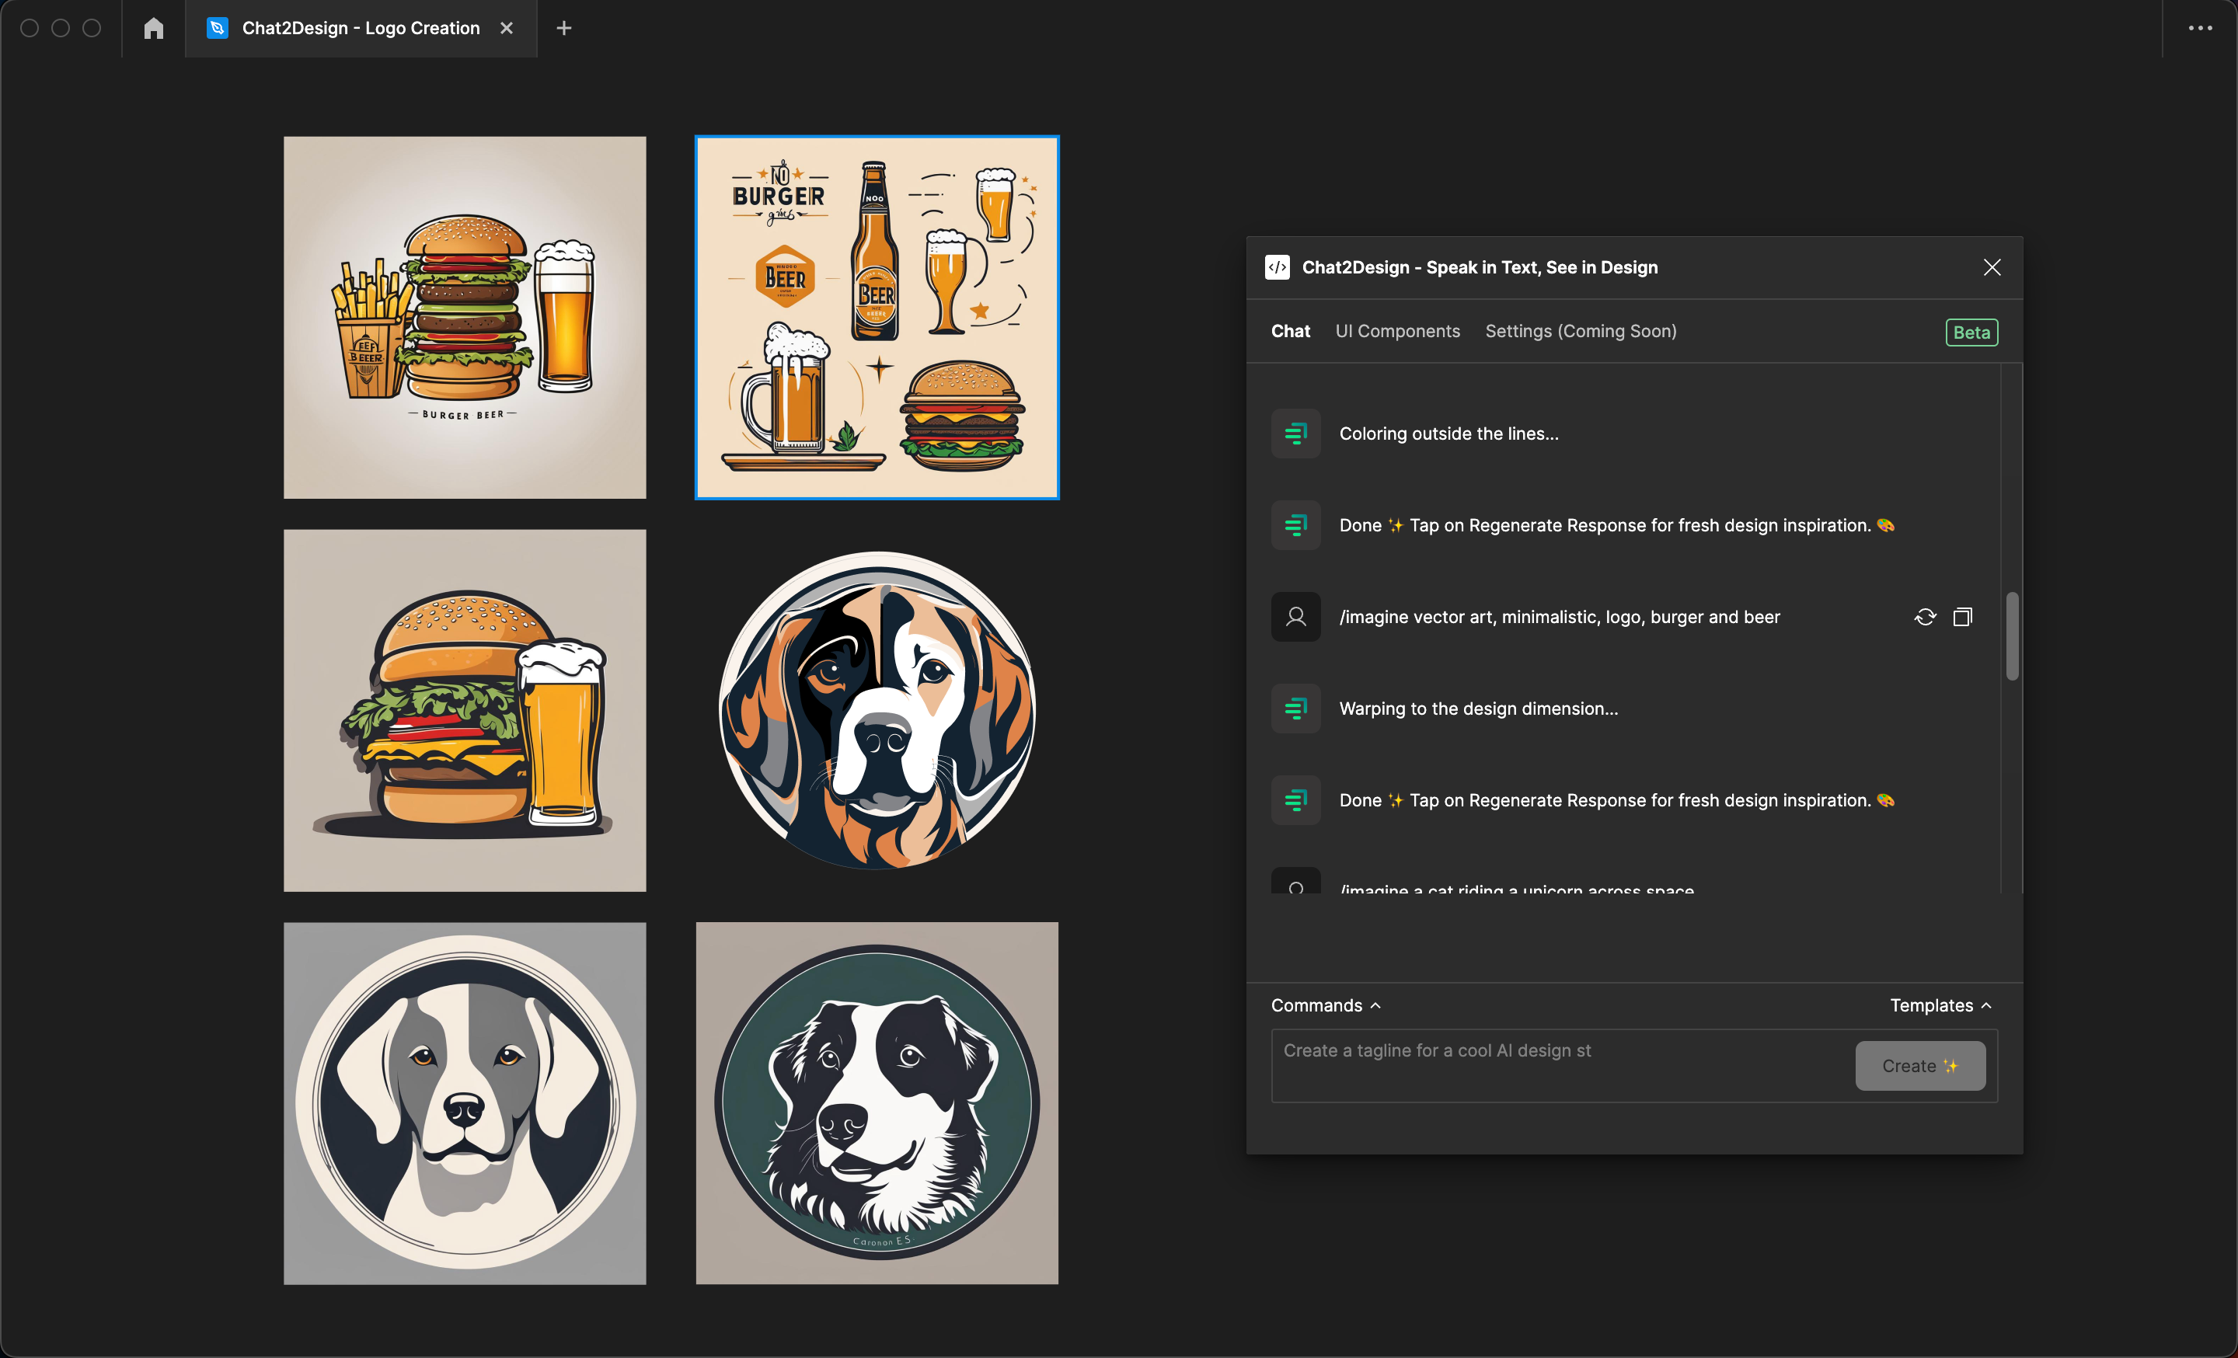Click the chat panel scrollbar thumb
This screenshot has height=1358, width=2238.
(x=2012, y=635)
